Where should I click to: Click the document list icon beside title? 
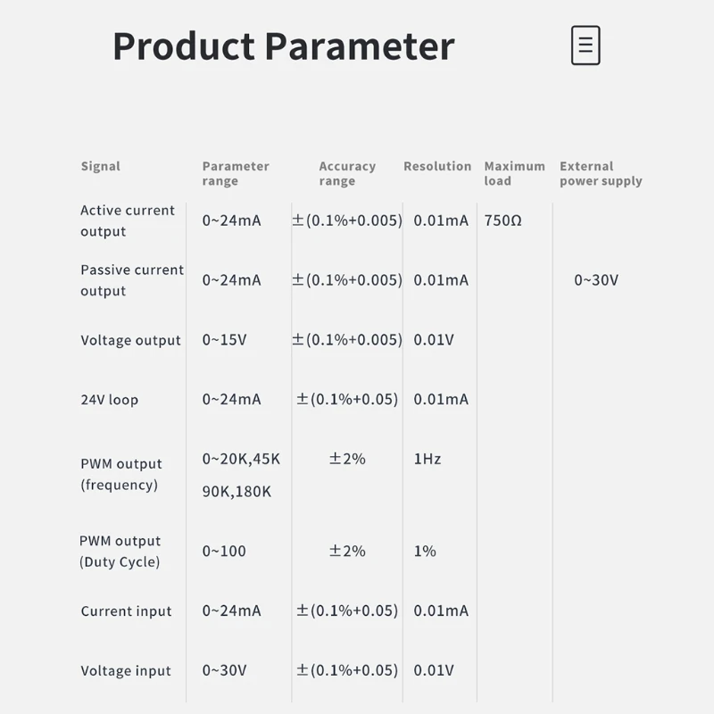click(x=585, y=46)
